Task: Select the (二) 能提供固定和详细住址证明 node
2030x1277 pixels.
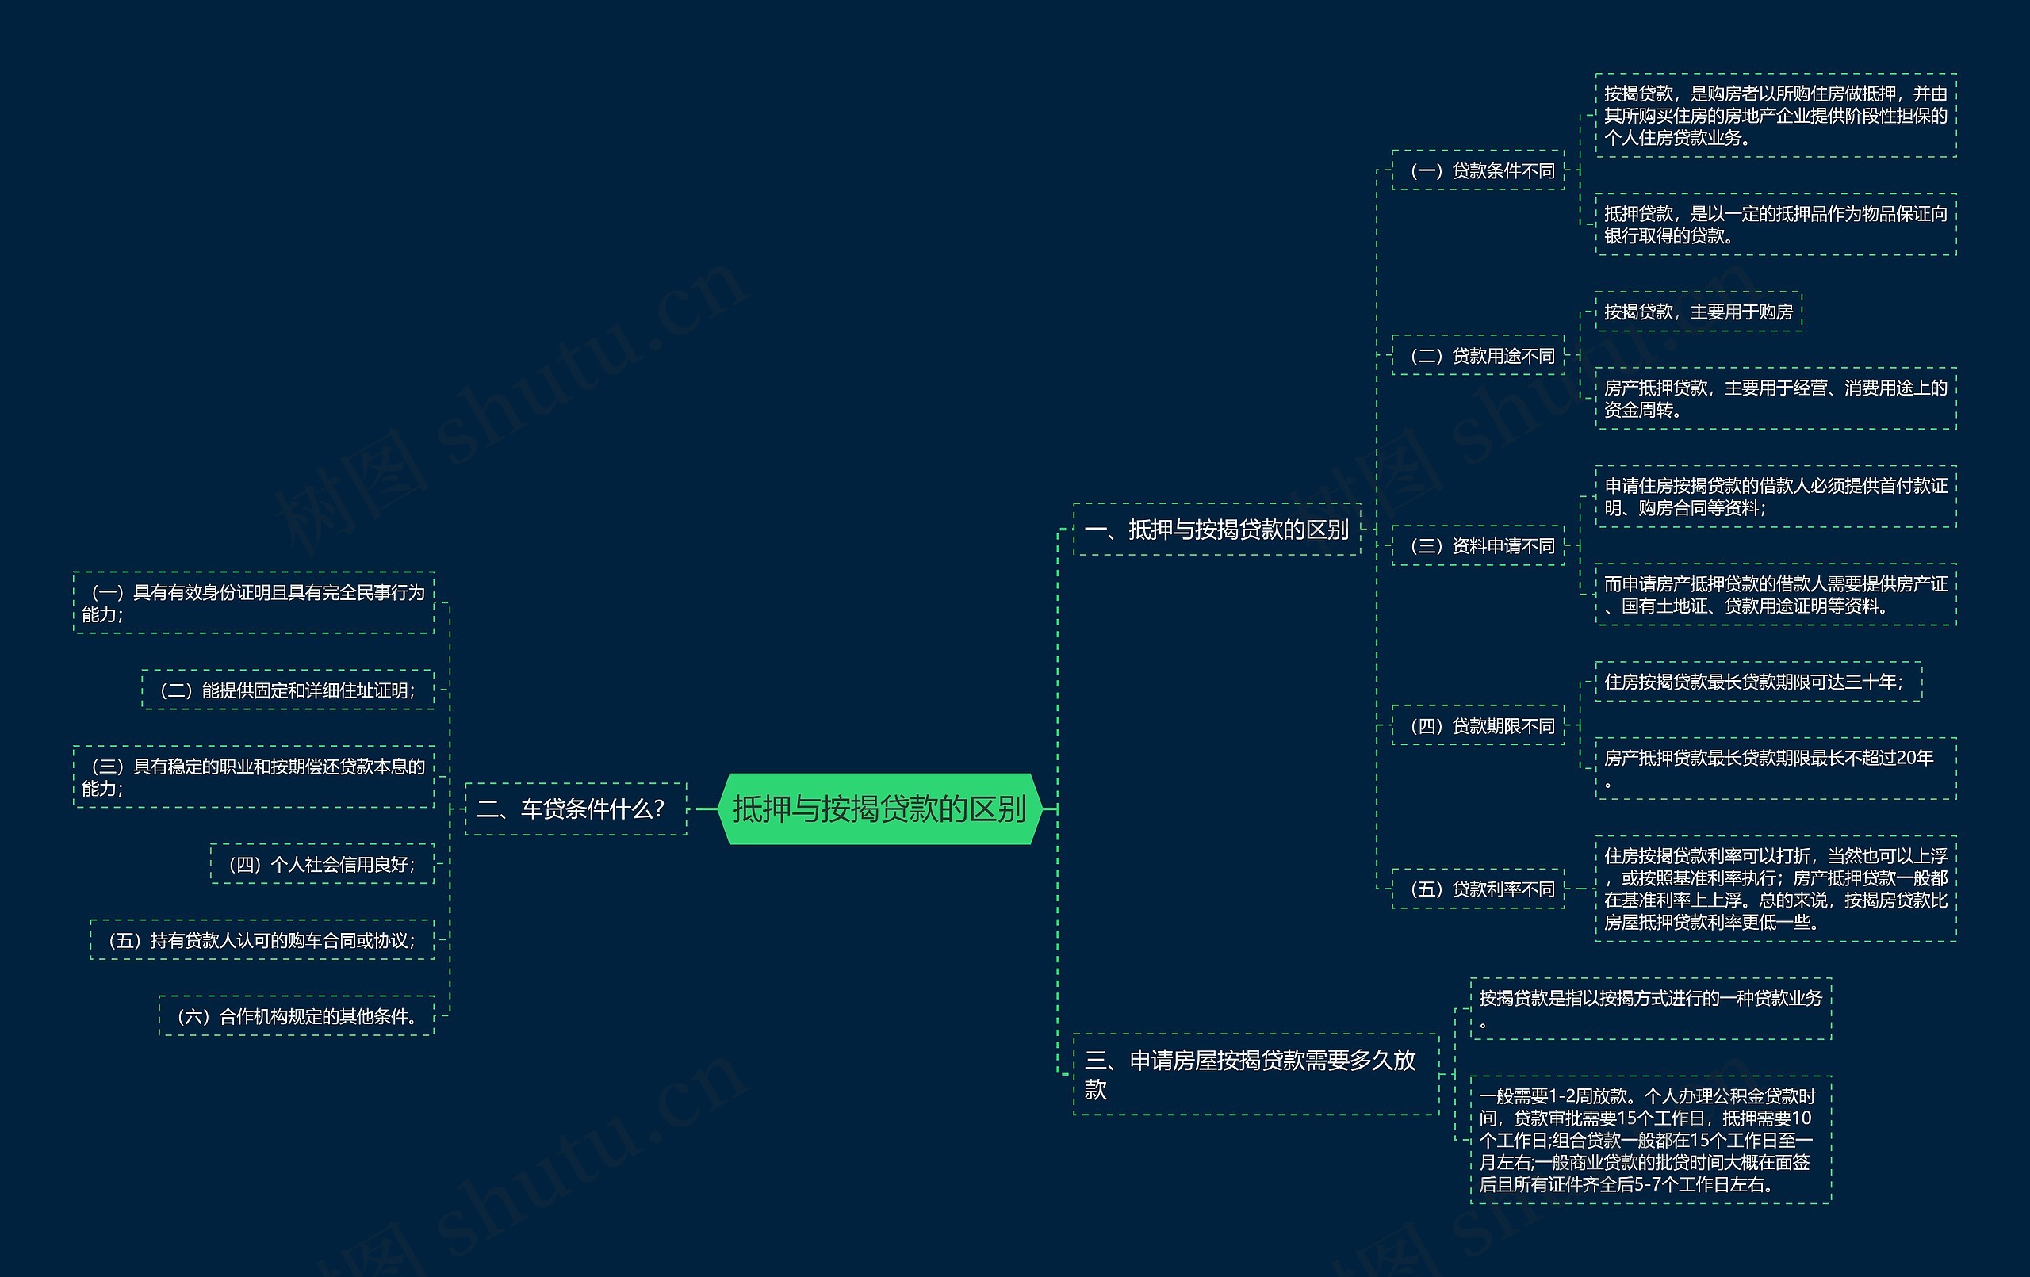Action: click(288, 690)
